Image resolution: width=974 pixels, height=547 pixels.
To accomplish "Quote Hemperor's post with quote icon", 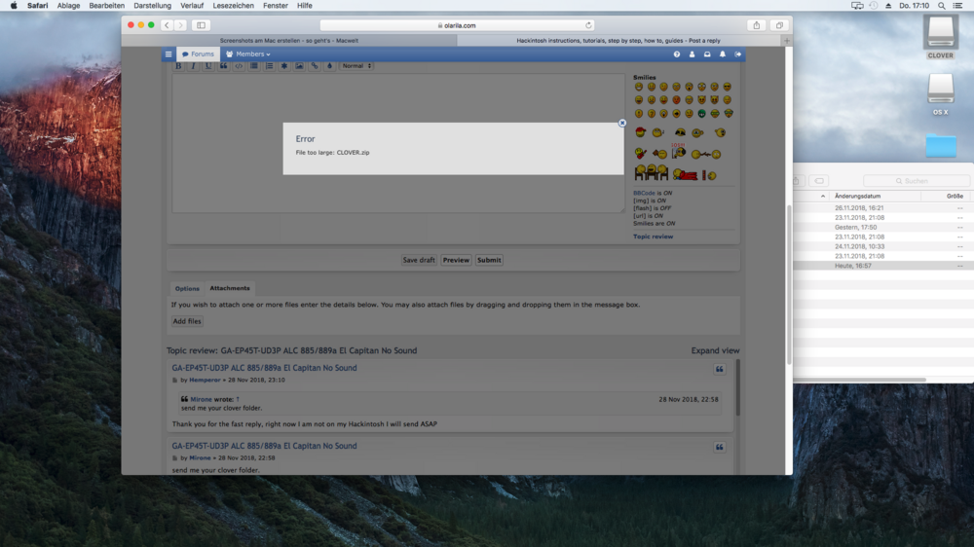I will pyautogui.click(x=720, y=370).
